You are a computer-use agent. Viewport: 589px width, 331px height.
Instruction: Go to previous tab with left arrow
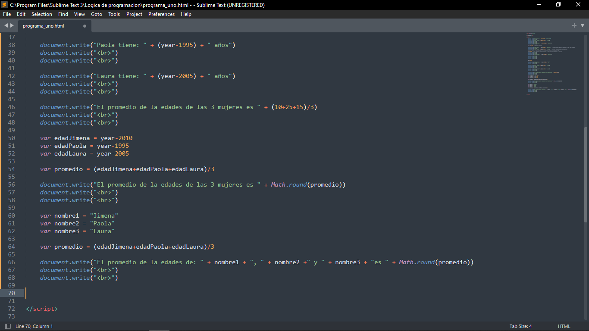point(6,26)
